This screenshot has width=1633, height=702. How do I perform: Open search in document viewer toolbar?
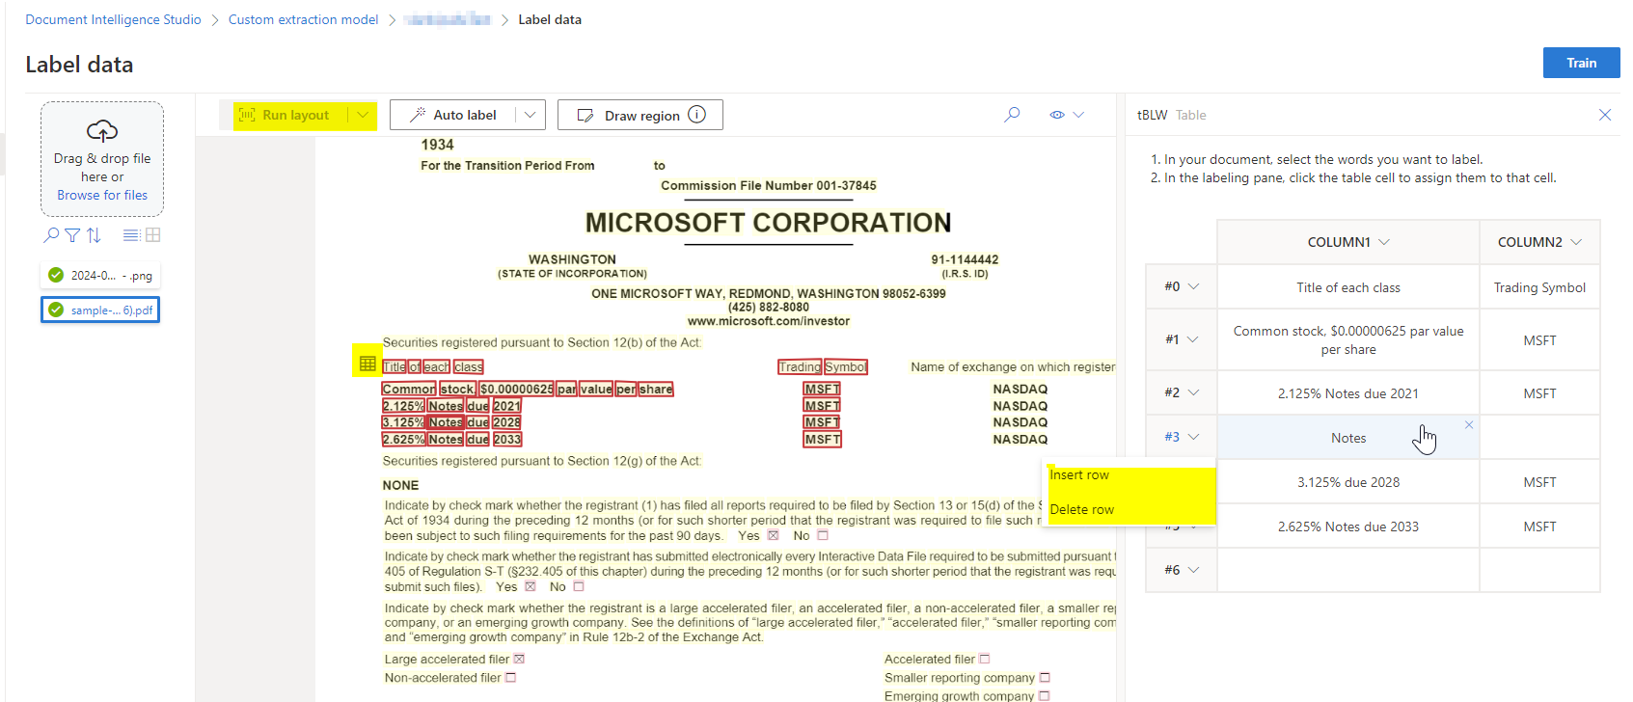(1012, 115)
